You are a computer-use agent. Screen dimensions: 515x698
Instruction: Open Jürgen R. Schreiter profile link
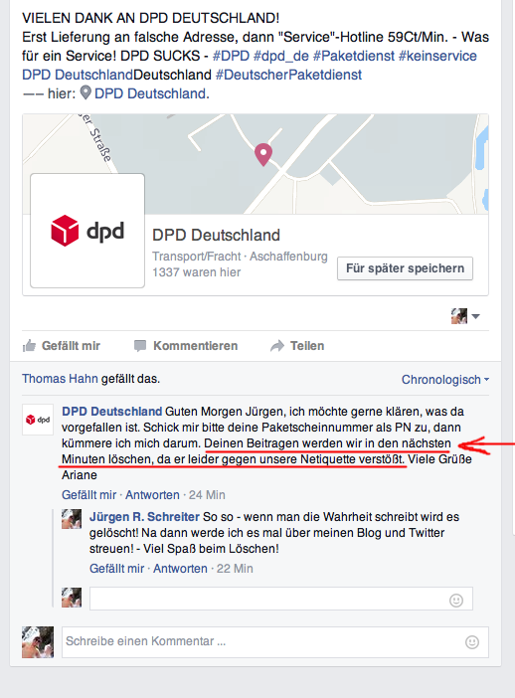click(x=144, y=517)
